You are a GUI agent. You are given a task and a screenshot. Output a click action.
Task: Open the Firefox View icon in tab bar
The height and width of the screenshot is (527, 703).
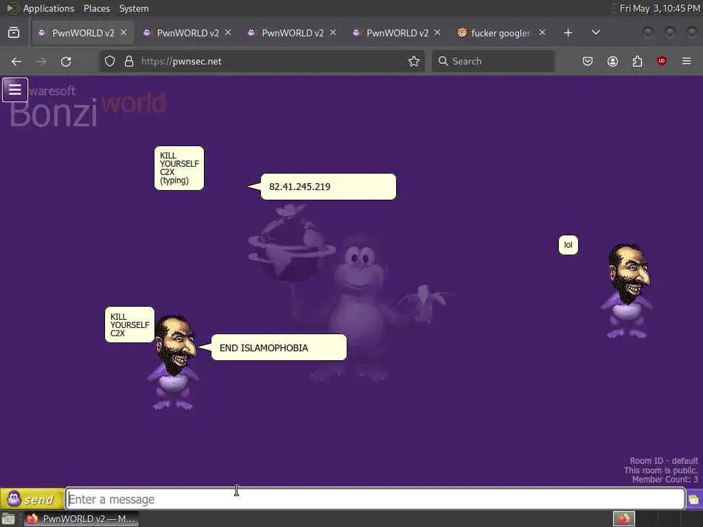14,33
